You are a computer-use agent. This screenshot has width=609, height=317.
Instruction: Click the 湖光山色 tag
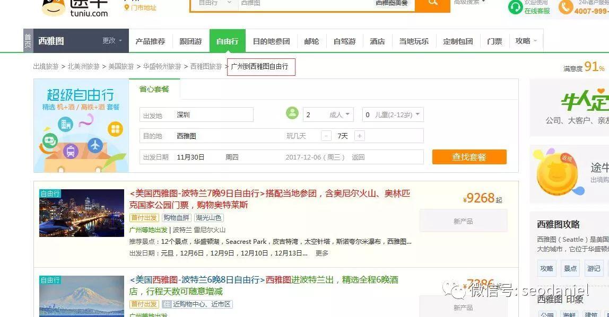click(209, 218)
